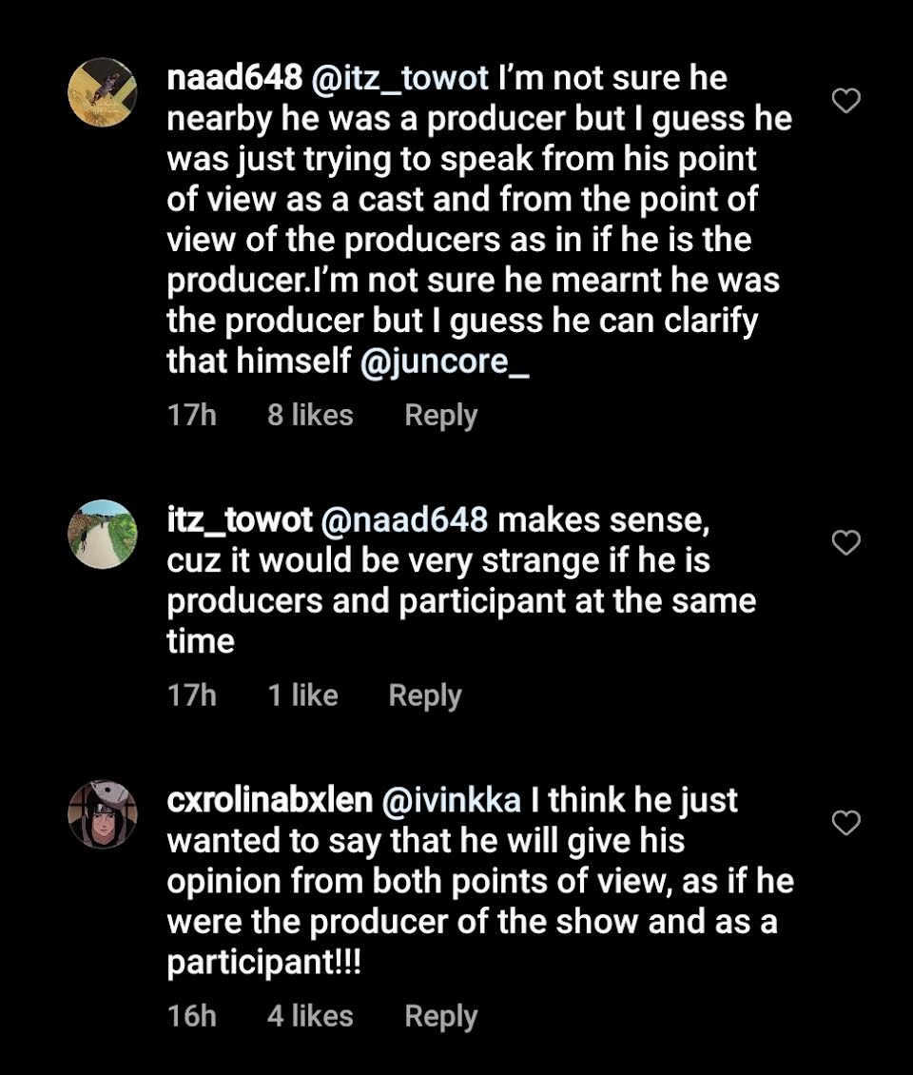
Task: Open naad648's profile picture
Action: (103, 92)
